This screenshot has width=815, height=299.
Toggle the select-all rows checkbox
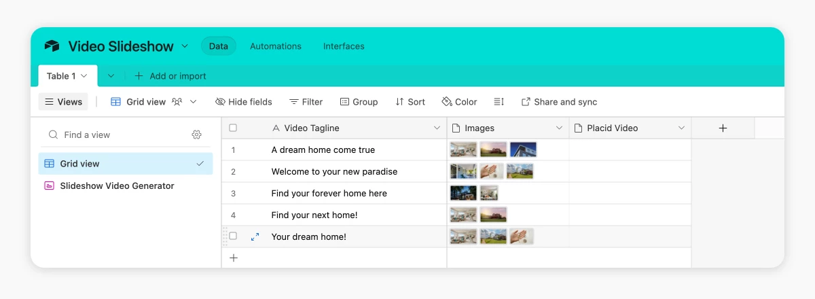pos(233,128)
